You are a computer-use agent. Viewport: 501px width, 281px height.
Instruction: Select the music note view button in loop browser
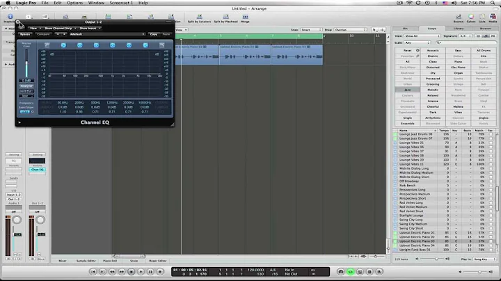pyautogui.click(x=486, y=36)
